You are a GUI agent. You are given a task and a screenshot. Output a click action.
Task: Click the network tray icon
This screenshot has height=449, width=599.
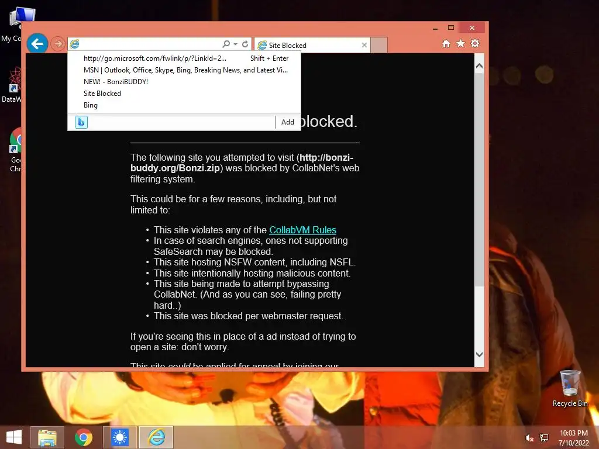[x=544, y=438]
